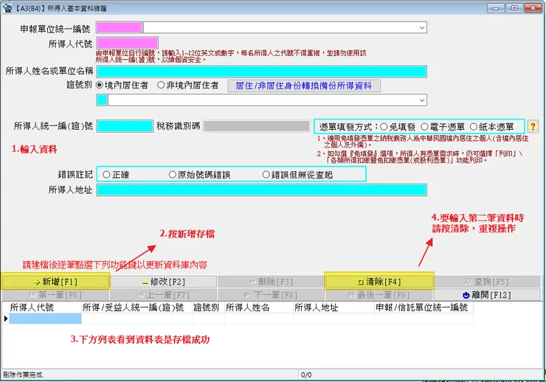Click the 第一筆[F6] navigation button

pos(56,295)
